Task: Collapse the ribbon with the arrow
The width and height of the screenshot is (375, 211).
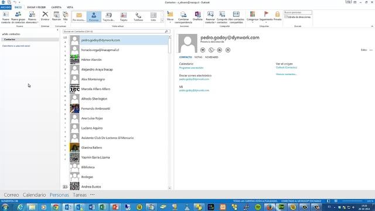Action: 372,26
